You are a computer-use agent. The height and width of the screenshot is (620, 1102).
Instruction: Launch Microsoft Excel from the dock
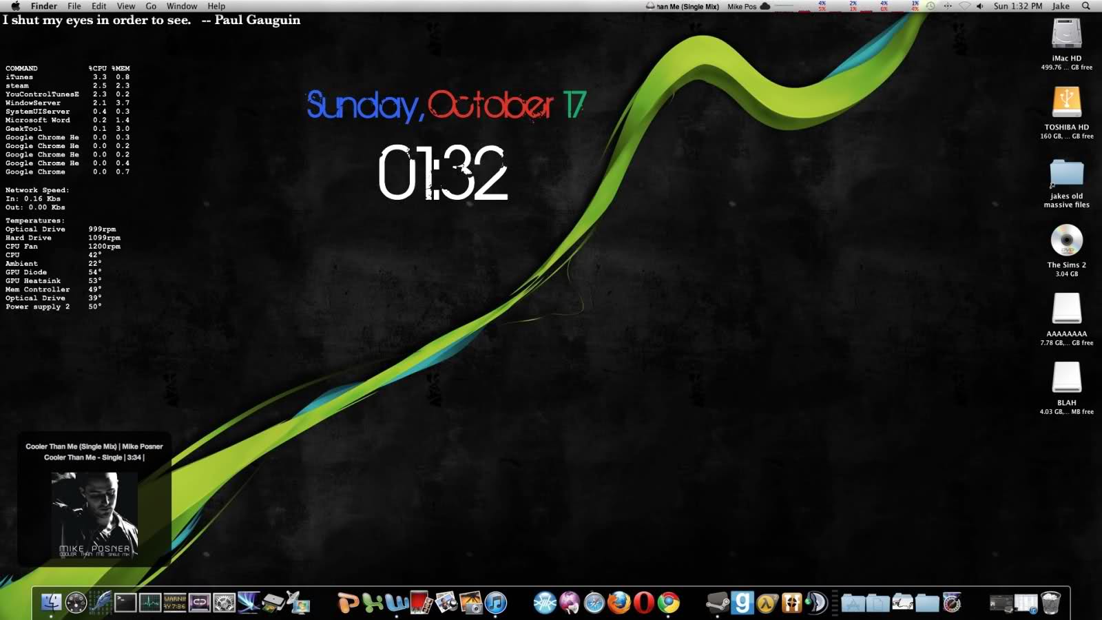(x=373, y=603)
